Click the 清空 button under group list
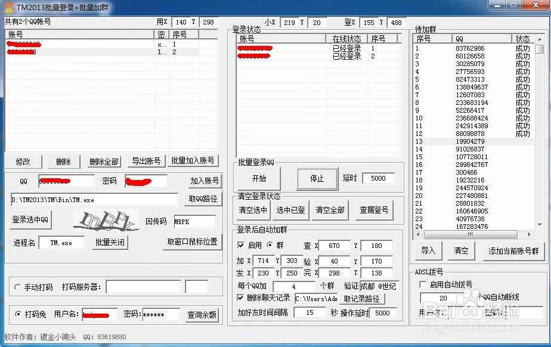This screenshot has height=347, width=551. click(x=461, y=251)
